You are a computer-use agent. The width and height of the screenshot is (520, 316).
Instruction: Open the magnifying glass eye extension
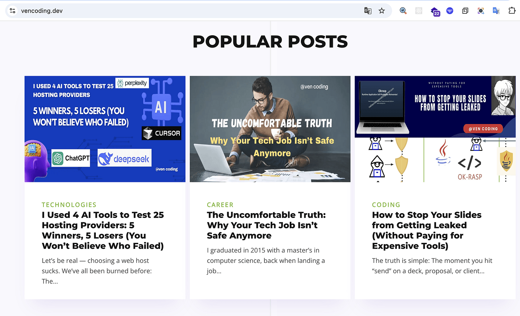[x=403, y=11]
